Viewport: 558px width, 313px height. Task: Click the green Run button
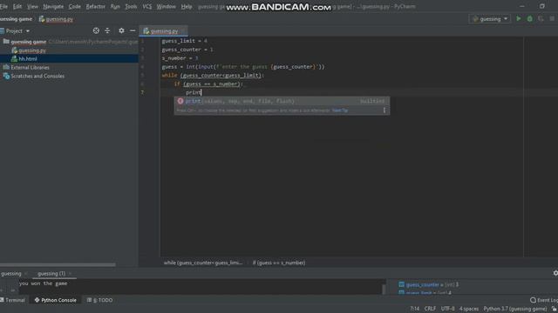[519, 19]
